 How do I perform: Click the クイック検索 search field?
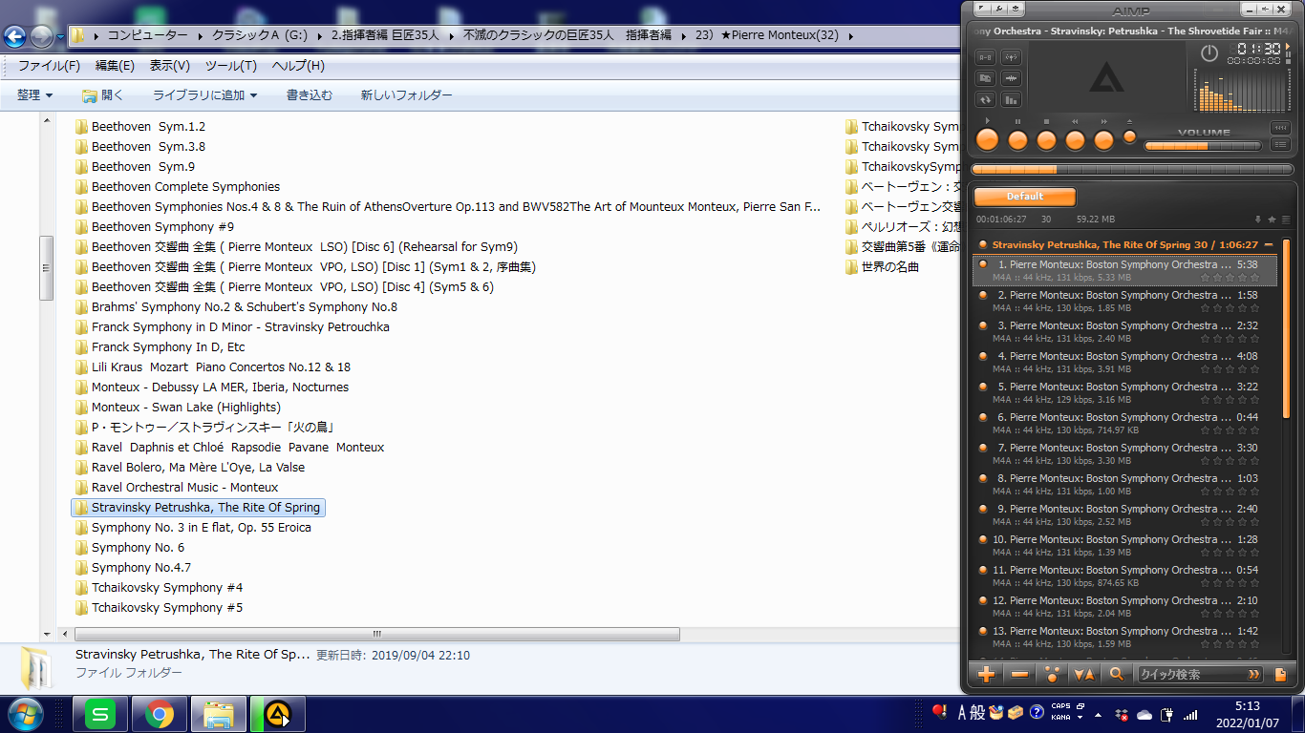pos(1191,675)
